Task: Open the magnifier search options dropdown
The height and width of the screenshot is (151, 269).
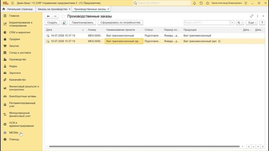Action: tap(240, 23)
